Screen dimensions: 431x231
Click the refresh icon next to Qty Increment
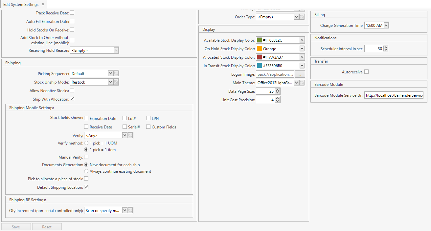pyautogui.click(x=130, y=210)
